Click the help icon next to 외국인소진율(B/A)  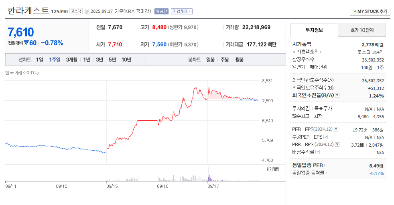pos(337,96)
